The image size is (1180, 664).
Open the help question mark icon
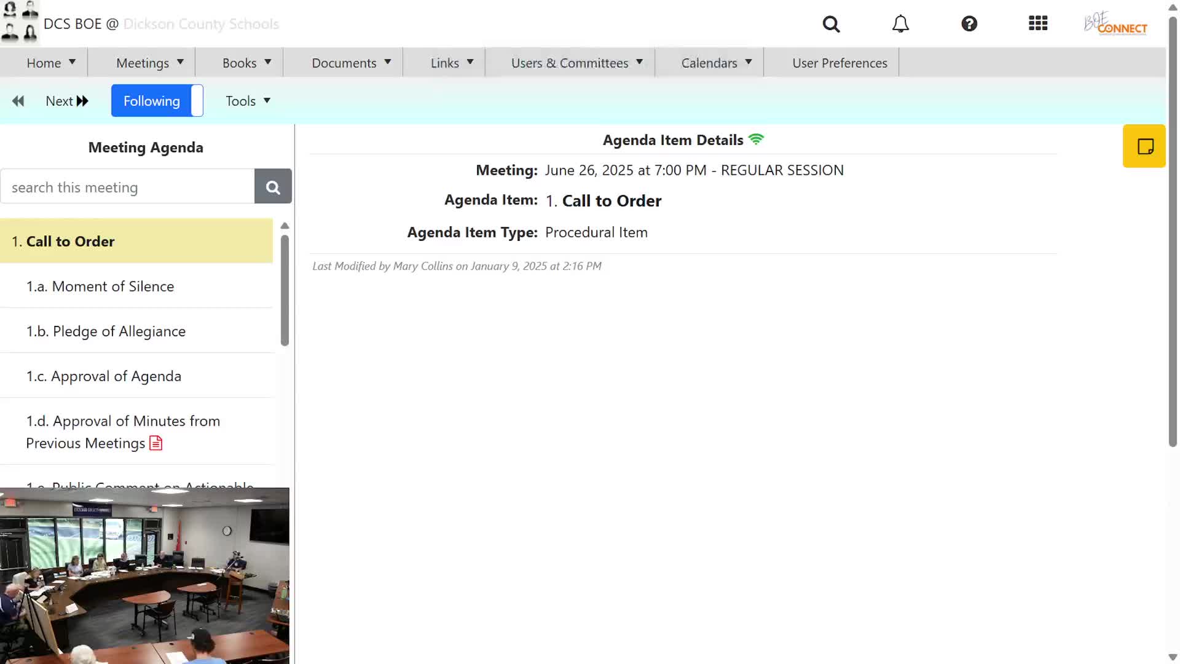pyautogui.click(x=969, y=24)
